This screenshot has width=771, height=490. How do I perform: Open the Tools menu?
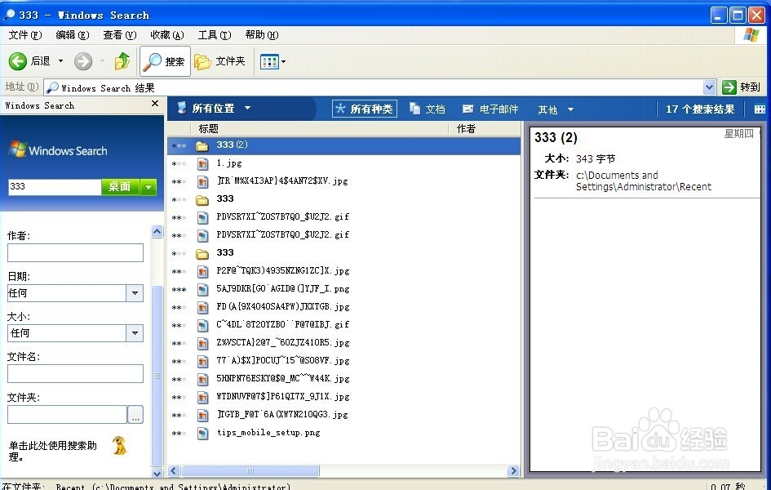(215, 35)
